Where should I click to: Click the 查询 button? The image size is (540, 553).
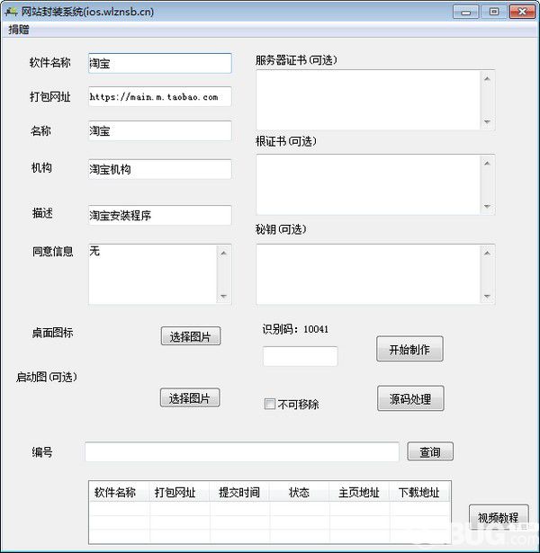(430, 451)
